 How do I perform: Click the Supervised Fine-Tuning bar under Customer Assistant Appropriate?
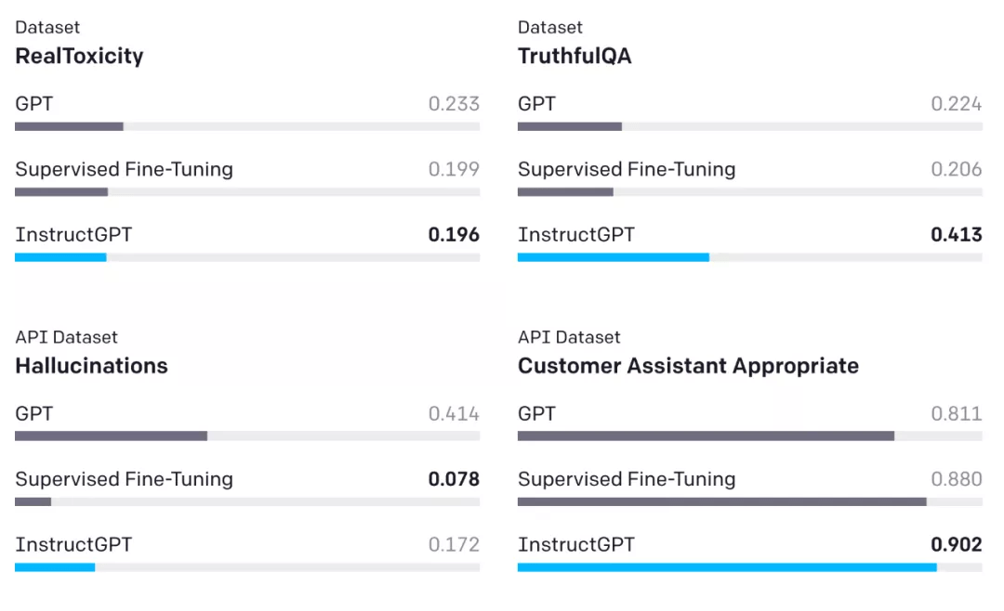tap(721, 501)
